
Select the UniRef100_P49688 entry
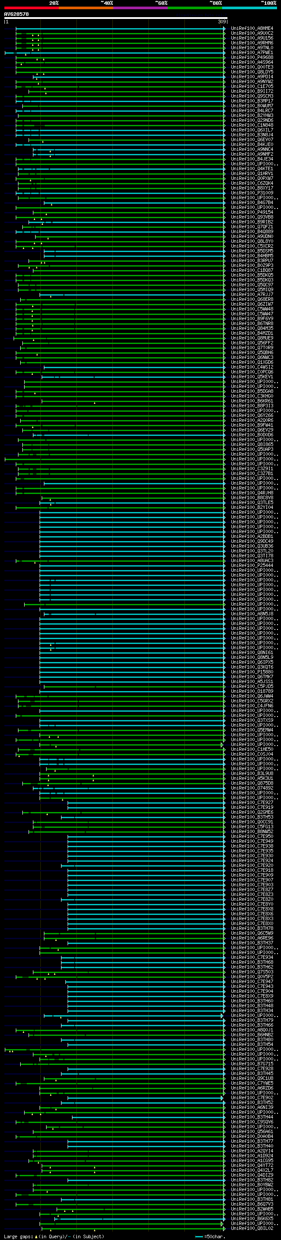click(252, 57)
